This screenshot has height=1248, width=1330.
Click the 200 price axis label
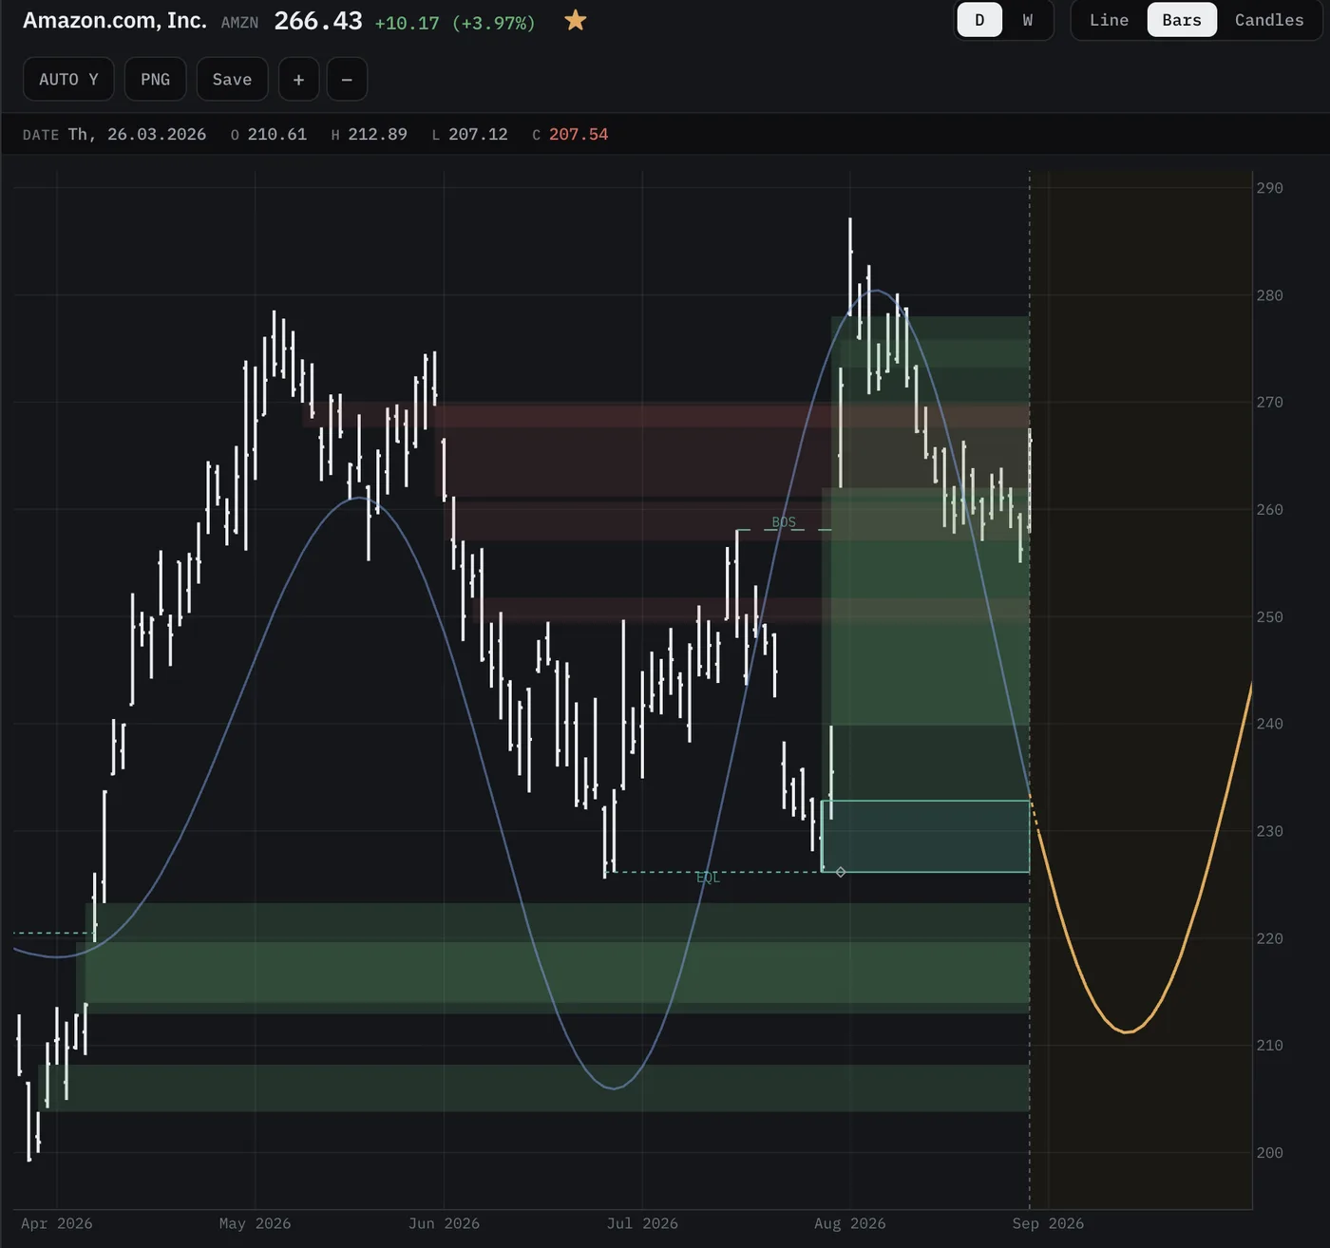[1269, 1152]
